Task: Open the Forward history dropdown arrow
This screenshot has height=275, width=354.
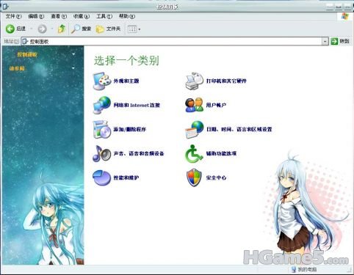Action: (x=52, y=29)
